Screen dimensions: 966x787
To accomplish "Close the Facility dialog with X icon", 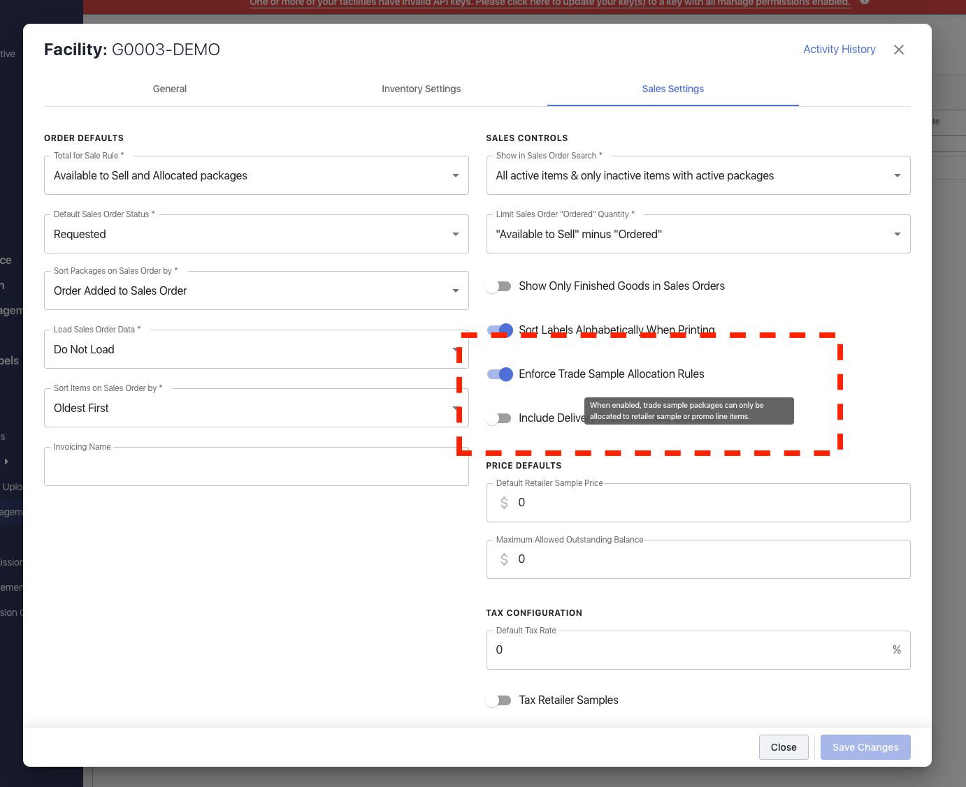I will coord(899,50).
